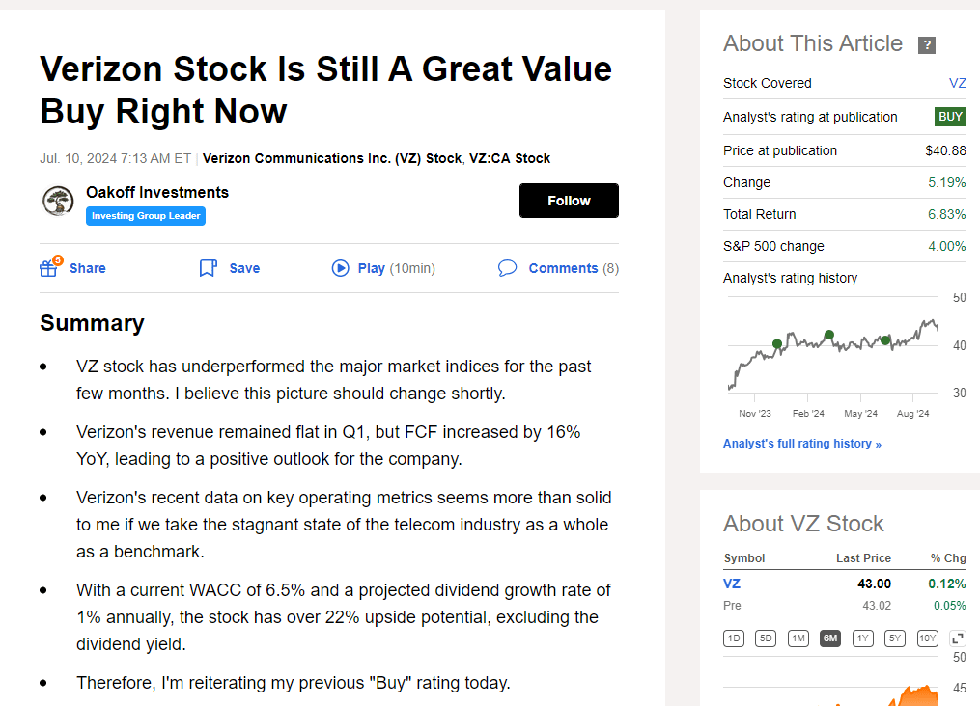This screenshot has width=980, height=706.
Task: Expand the VZ stock chart fullscreen
Action: pos(958,638)
